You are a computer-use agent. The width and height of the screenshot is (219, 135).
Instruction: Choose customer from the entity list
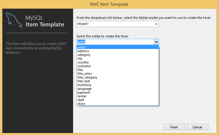118,66
